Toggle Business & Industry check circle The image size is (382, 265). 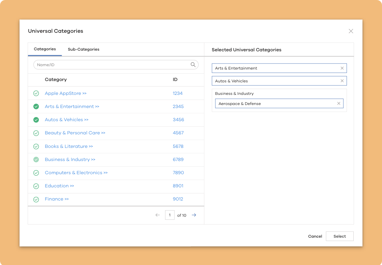click(36, 160)
